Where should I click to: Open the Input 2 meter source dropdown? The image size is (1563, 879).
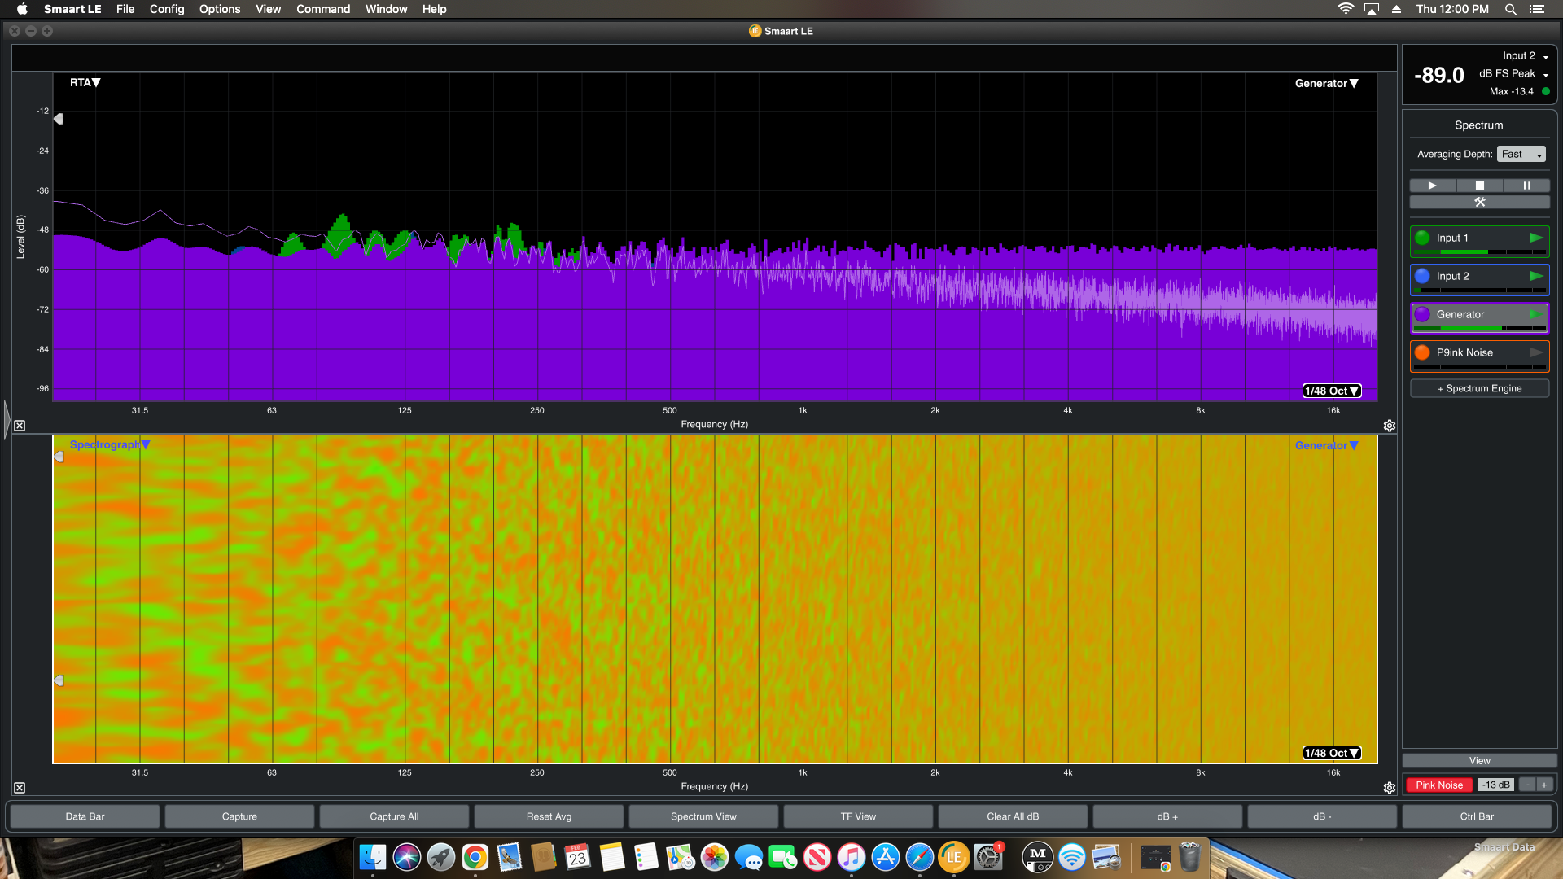coord(1526,55)
